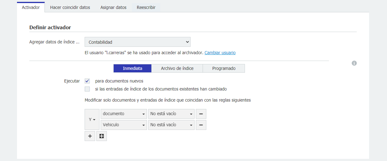Image resolution: width=387 pixels, height=161 pixels.
Task: Go to the 'Reescribir' tab
Action: click(x=146, y=7)
